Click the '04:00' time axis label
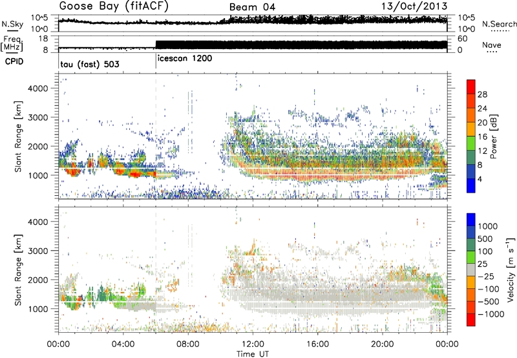The height and width of the screenshot is (358, 517). [123, 344]
